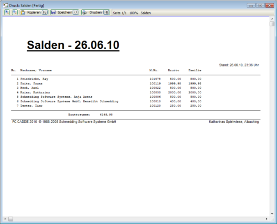Select the 'Heck, Axel' row name

coord(30,88)
